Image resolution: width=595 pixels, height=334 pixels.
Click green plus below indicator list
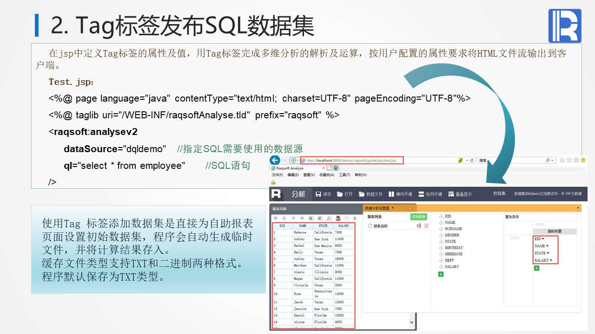(536, 268)
